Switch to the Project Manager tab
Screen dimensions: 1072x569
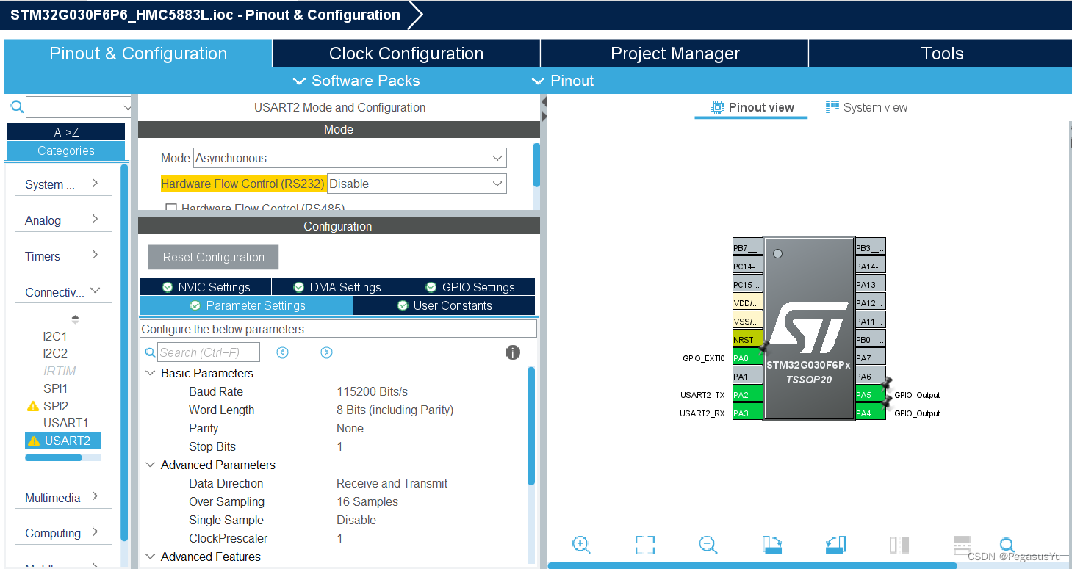(675, 54)
